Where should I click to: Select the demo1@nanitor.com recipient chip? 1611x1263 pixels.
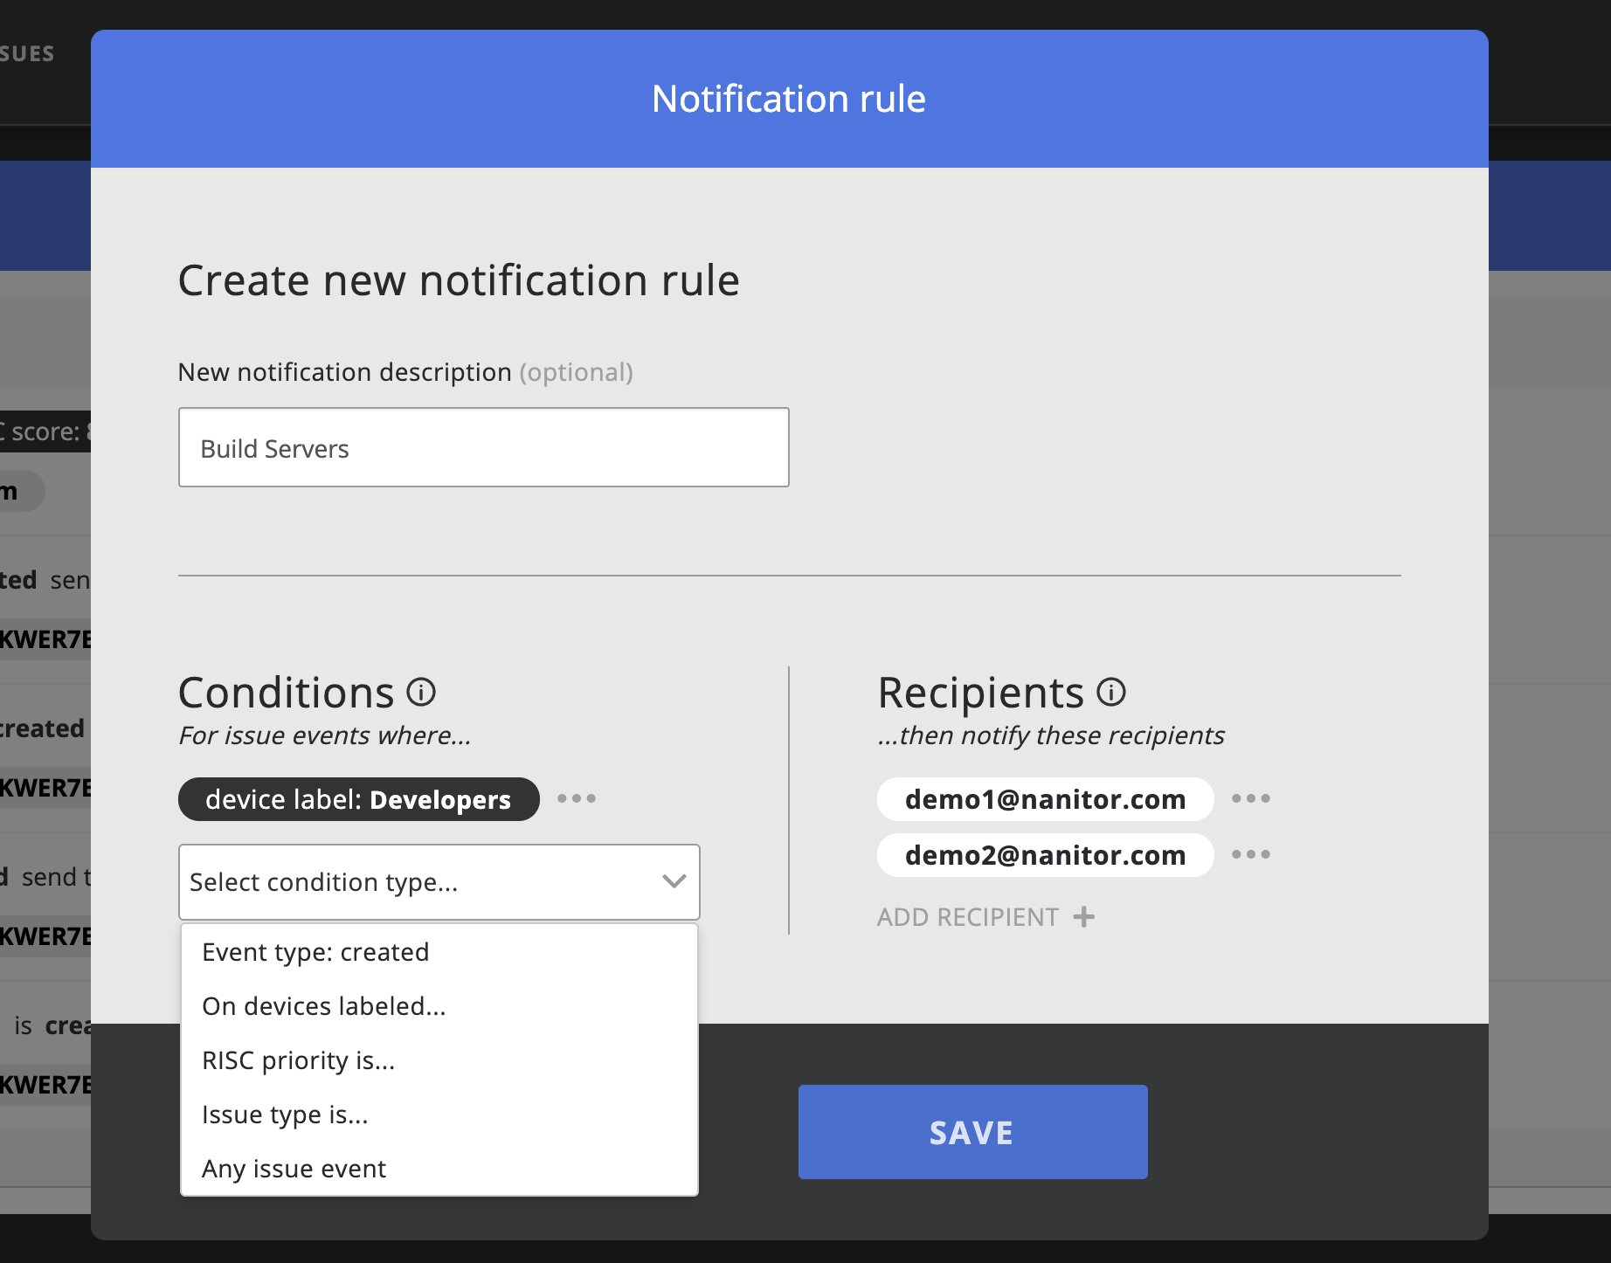[x=1045, y=799]
